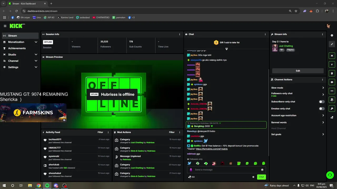Click sherickab hosted entry in Activity Feed
The height and width of the screenshot is (189, 337).
tap(77, 166)
